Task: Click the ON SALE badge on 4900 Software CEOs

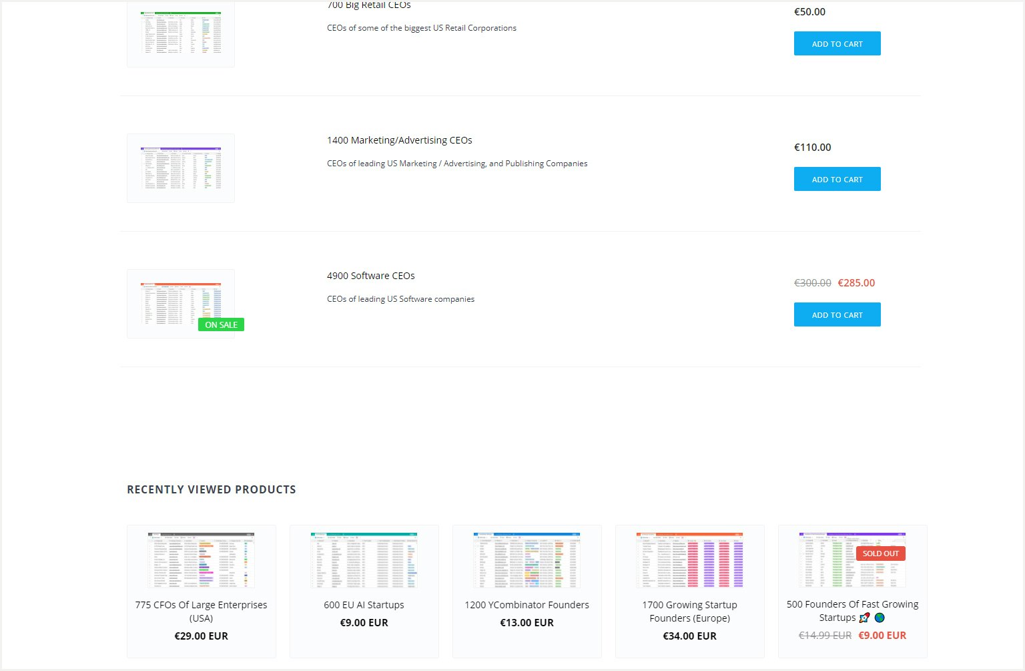Action: [x=221, y=324]
